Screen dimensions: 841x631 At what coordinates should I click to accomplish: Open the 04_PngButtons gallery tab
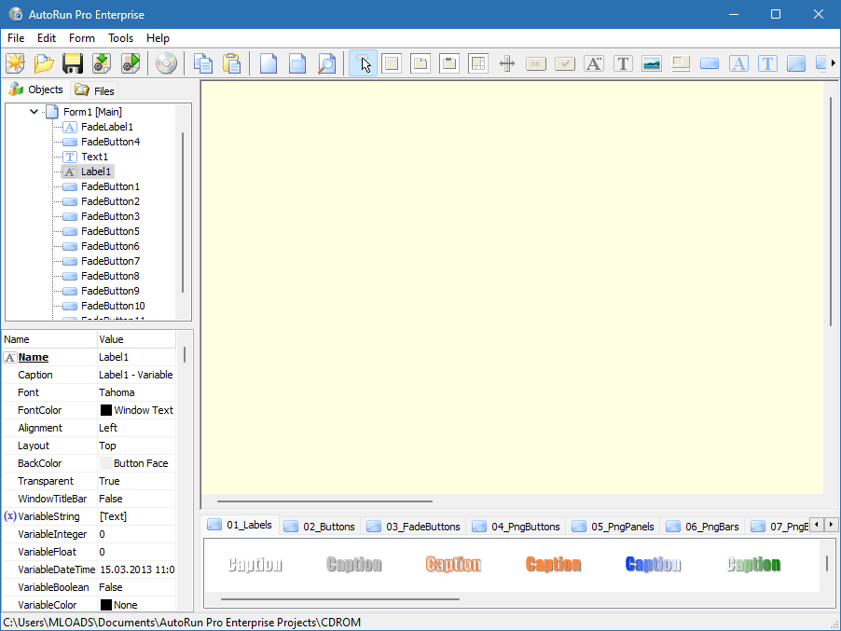tap(516, 527)
